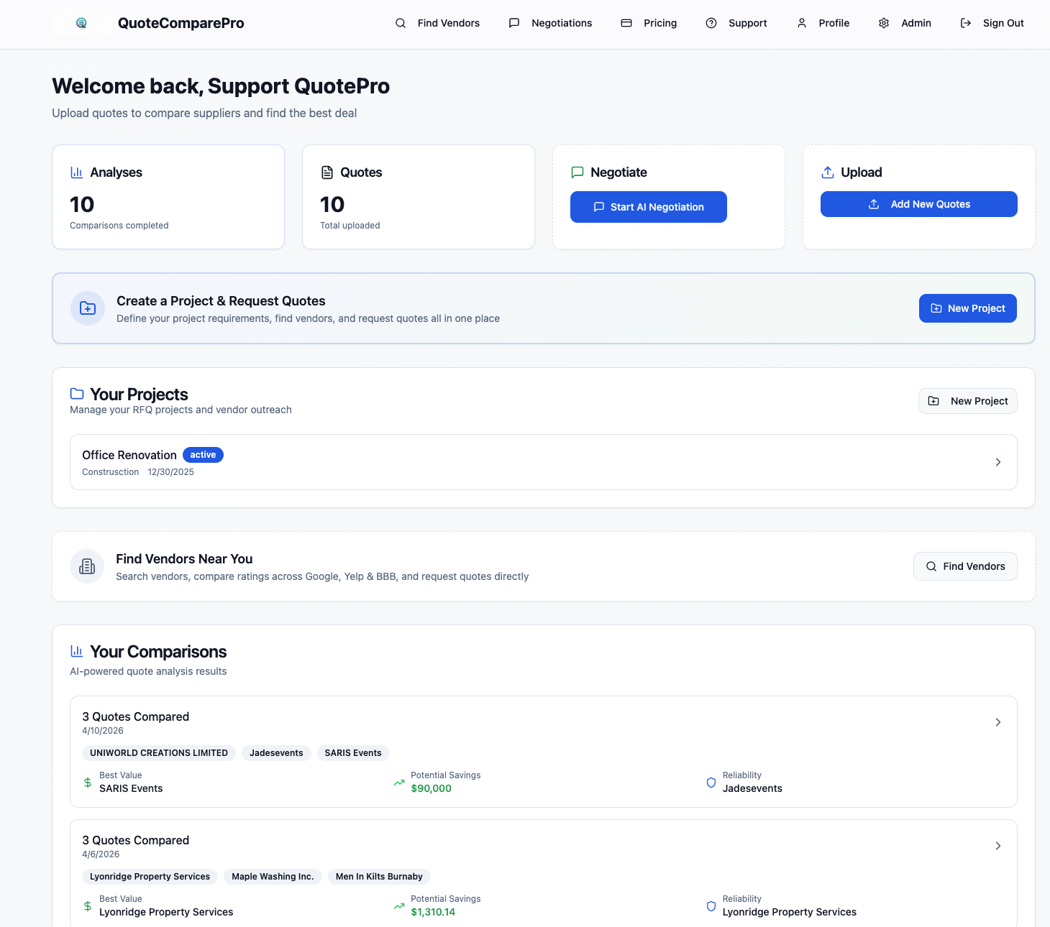
Task: Click the upload icon beside Upload heading
Action: (827, 172)
